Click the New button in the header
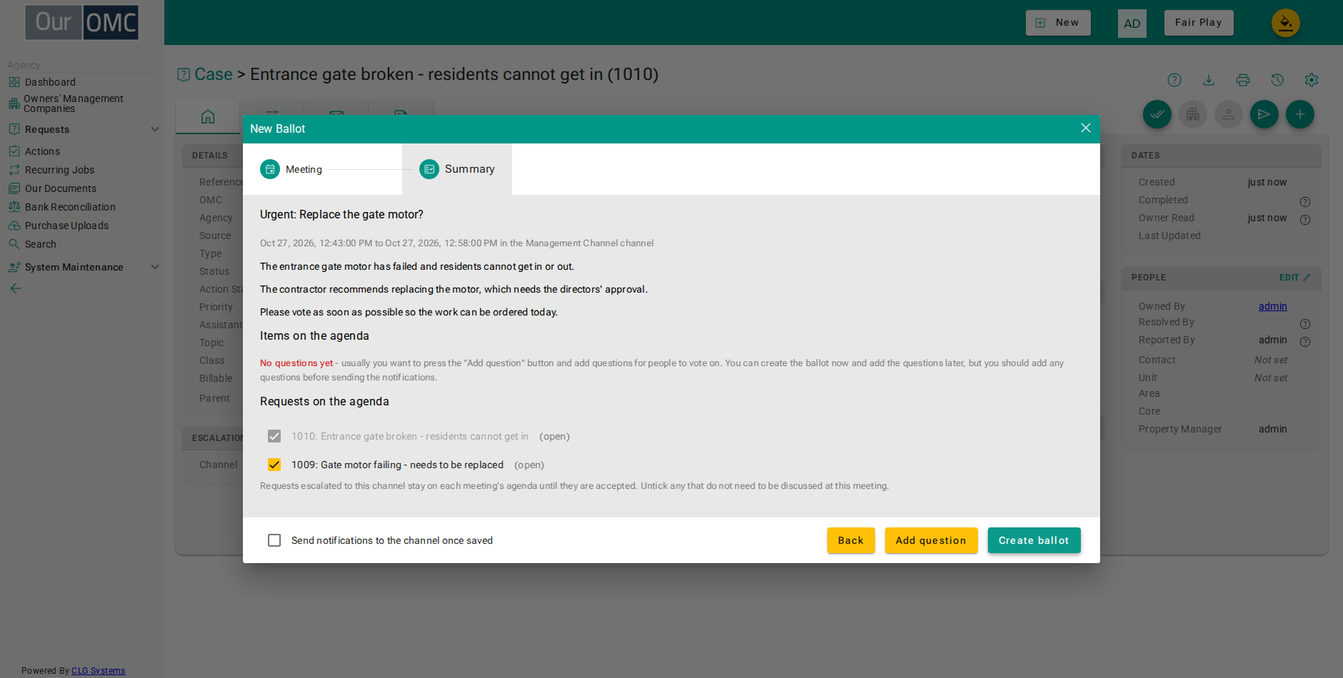The width and height of the screenshot is (1343, 678). 1058,23
